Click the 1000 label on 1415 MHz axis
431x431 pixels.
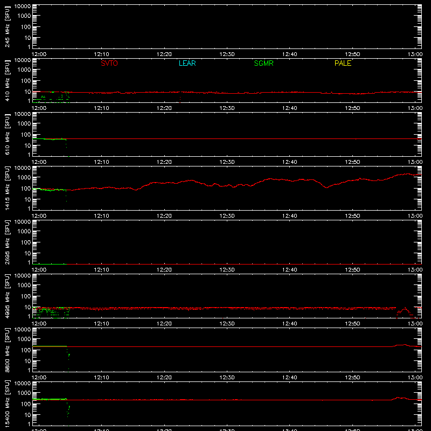point(24,178)
